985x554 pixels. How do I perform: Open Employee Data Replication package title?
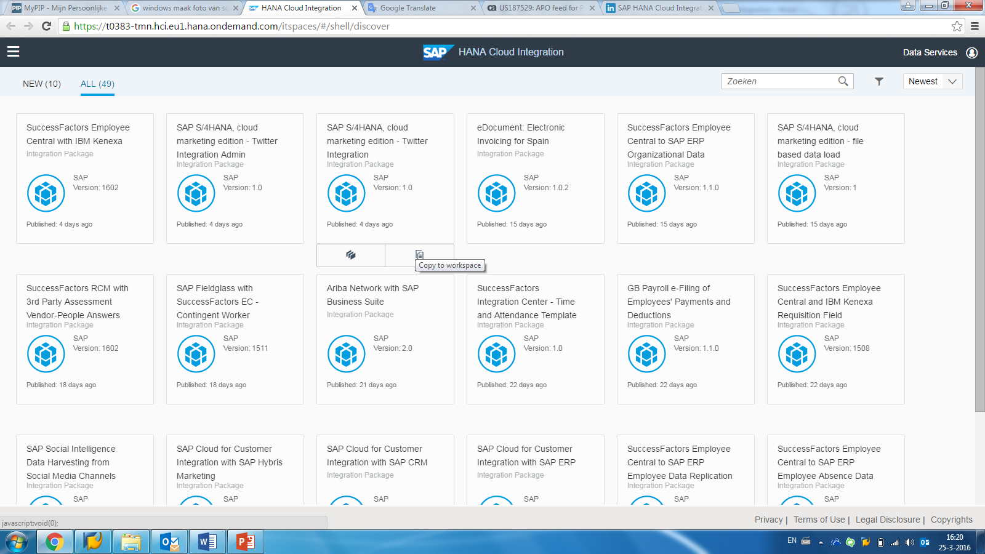pos(680,462)
